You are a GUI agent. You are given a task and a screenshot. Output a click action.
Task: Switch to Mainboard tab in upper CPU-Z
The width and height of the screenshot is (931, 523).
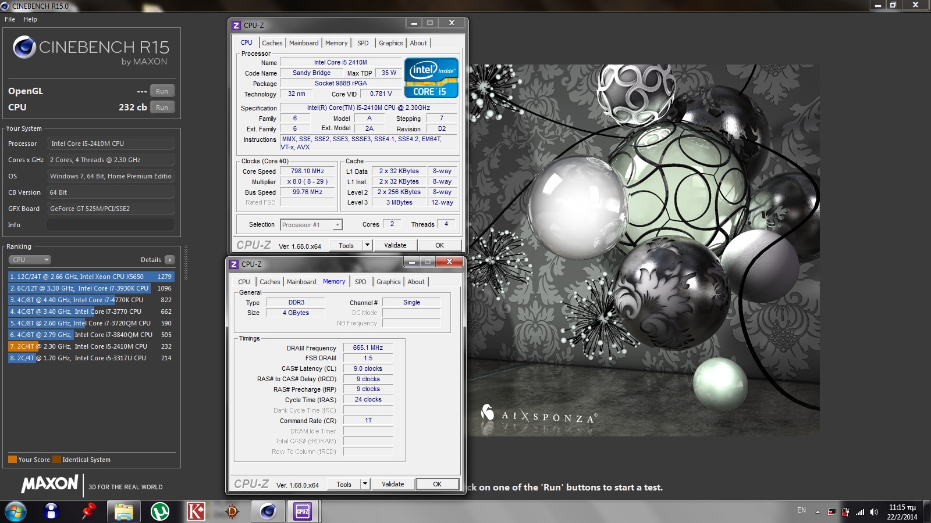(304, 43)
